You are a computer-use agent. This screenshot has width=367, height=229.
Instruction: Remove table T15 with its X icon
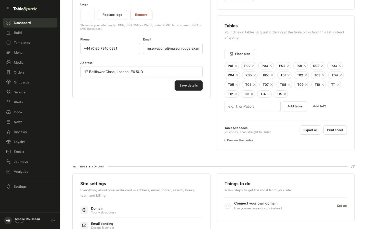point(285,94)
